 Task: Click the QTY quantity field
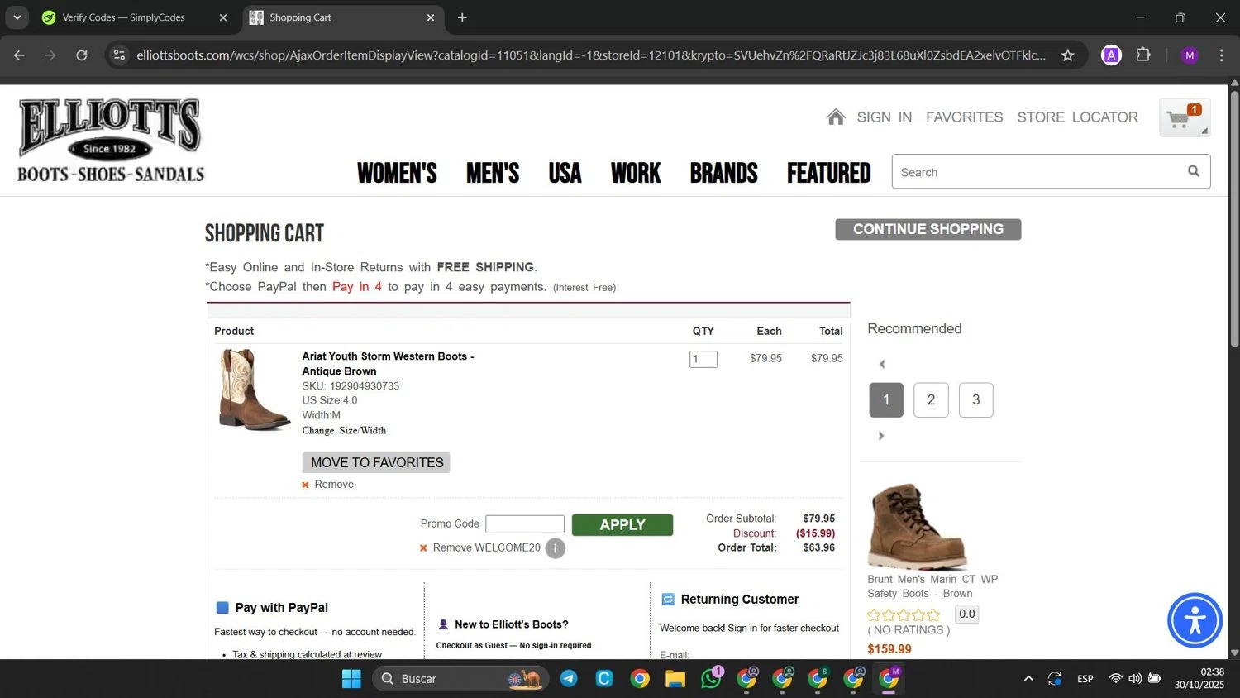coord(703,359)
